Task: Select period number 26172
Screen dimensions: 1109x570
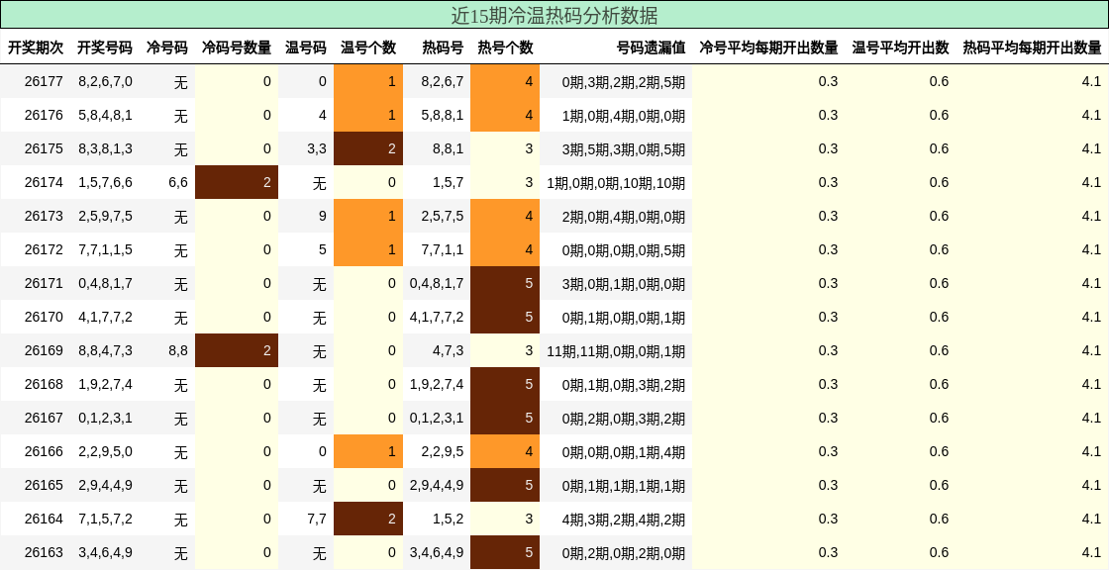Action: pyautogui.click(x=44, y=249)
